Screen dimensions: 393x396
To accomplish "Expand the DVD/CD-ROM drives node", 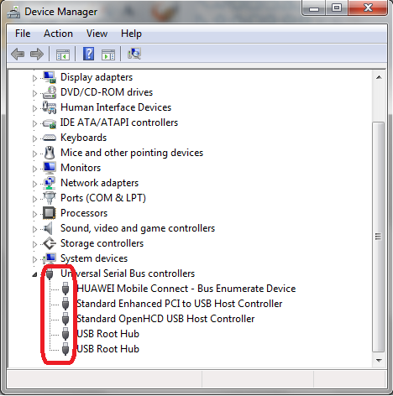I will pyautogui.click(x=34, y=93).
